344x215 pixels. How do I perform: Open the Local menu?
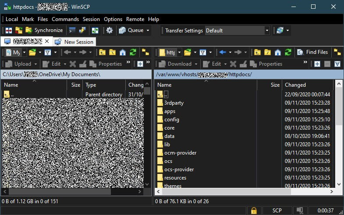[x=12, y=19]
